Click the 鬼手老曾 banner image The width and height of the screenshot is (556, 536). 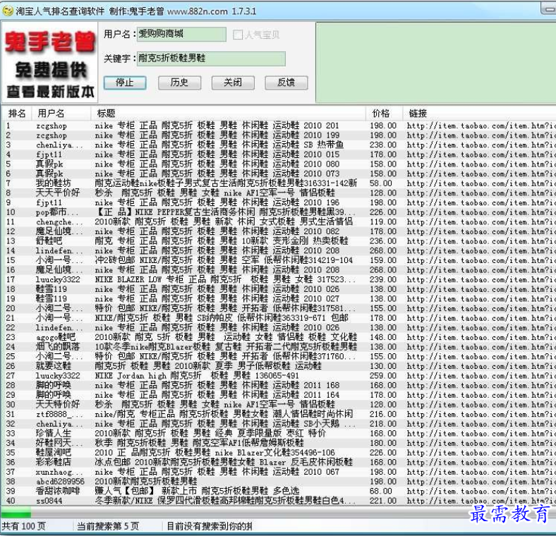(49, 63)
